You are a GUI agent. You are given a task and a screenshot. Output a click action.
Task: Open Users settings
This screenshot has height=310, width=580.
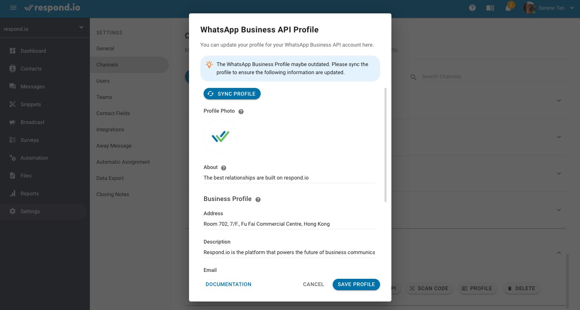103,81
